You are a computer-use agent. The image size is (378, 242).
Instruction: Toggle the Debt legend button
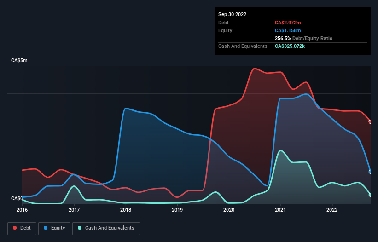pyautogui.click(x=22, y=228)
